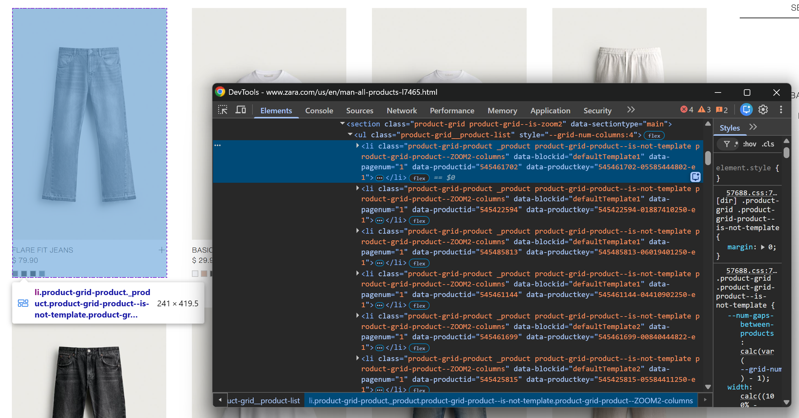Show more Styles sidebar tabs with the chevrons
This screenshot has height=418, width=799.
point(753,127)
